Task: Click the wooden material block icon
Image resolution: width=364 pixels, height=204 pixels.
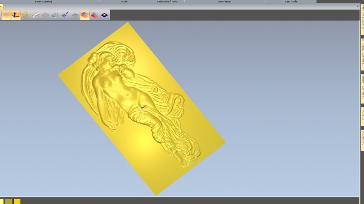Action: click(x=25, y=15)
